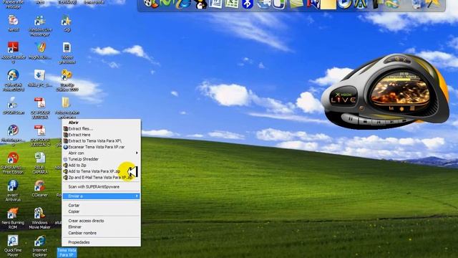Pause playback on the Xbox Live player widget

[x=350, y=119]
